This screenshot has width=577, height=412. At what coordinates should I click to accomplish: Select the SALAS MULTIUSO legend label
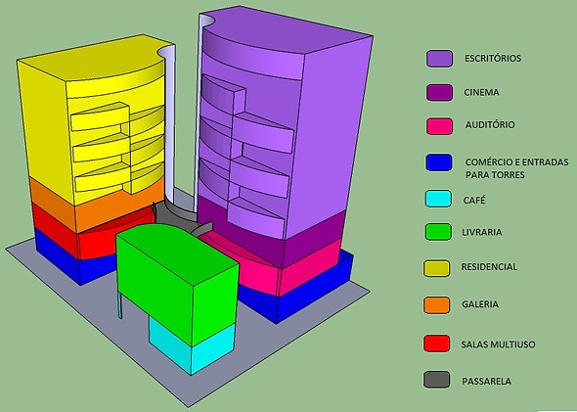click(498, 344)
